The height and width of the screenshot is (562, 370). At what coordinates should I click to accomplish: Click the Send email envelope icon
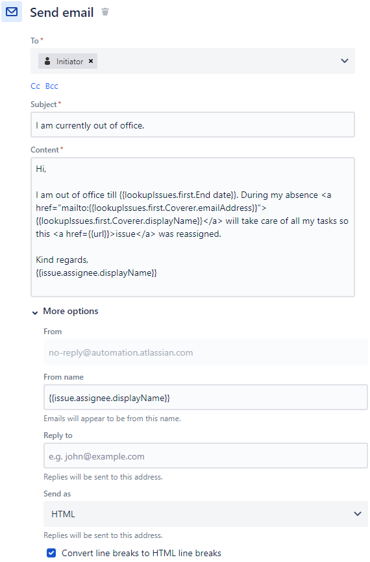click(x=12, y=12)
